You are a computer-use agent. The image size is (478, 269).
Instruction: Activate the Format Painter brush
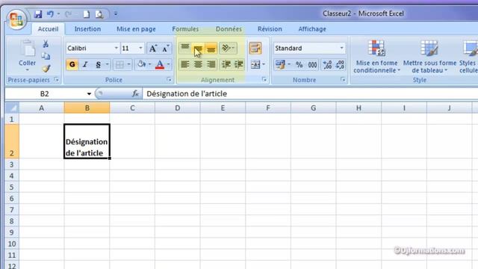tap(46, 68)
